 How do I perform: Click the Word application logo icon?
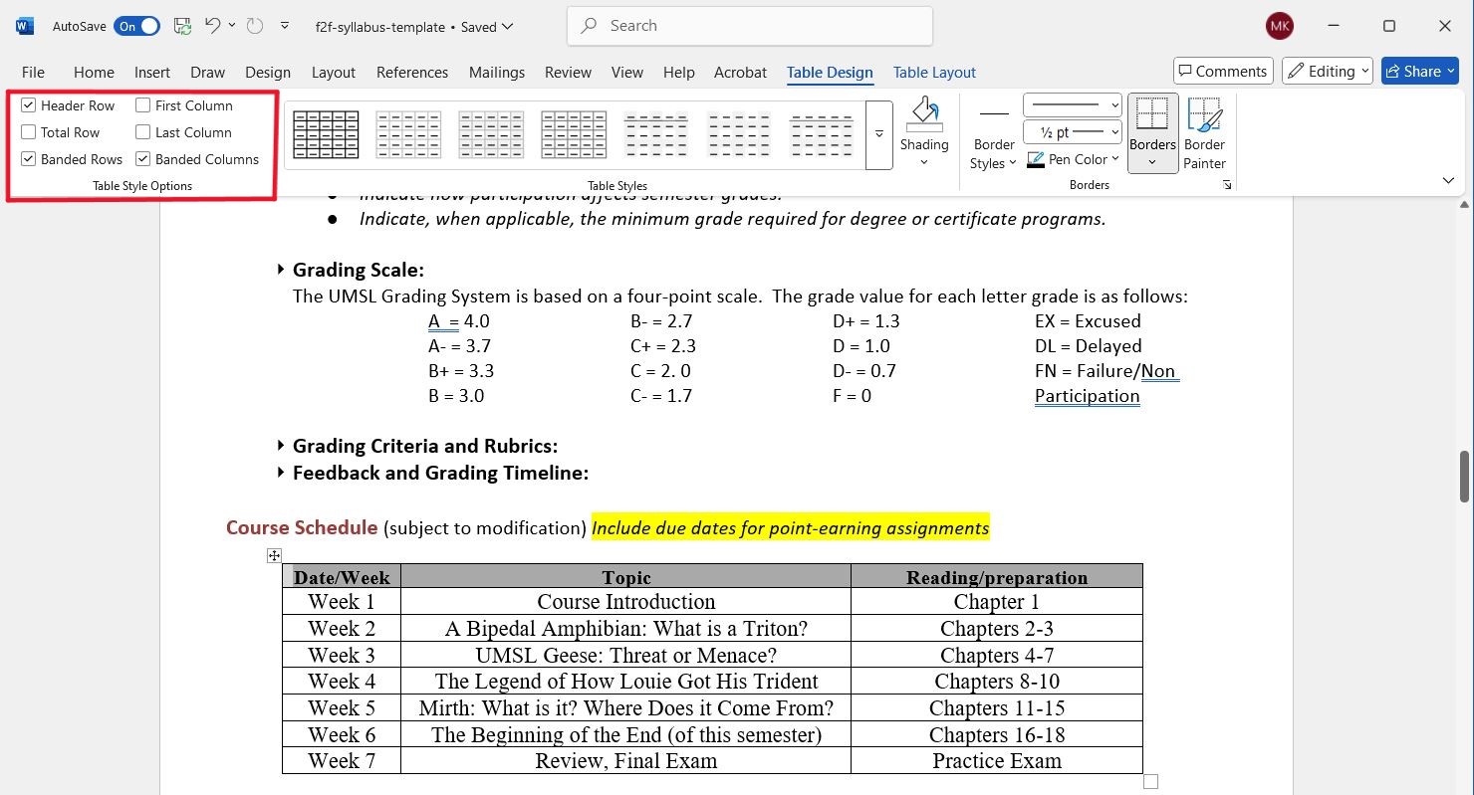click(x=25, y=26)
